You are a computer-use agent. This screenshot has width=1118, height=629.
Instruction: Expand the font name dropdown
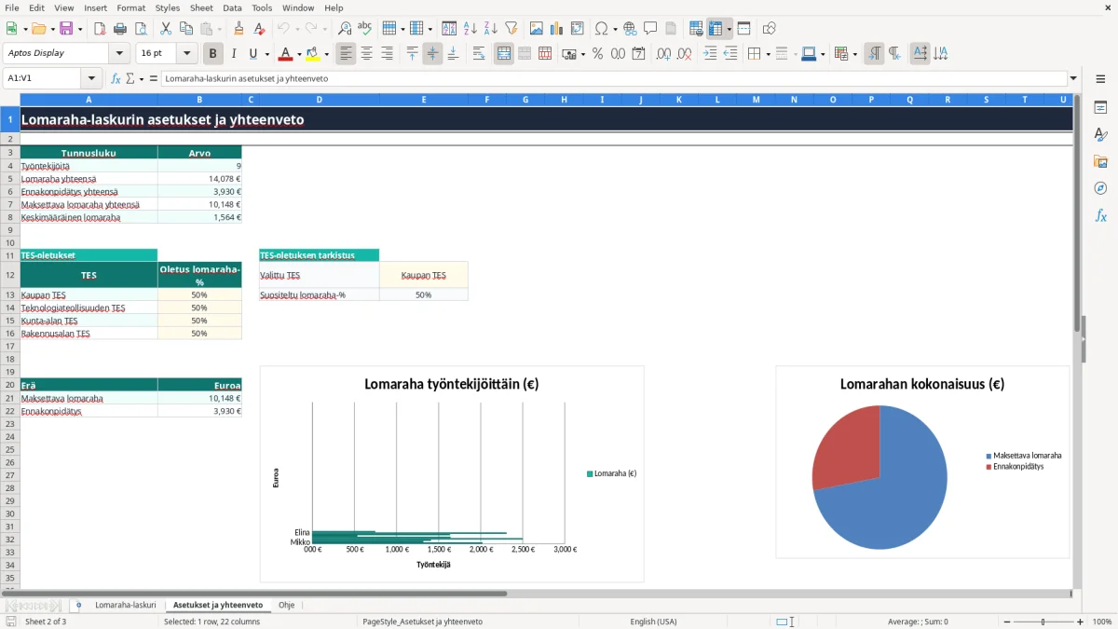click(119, 54)
